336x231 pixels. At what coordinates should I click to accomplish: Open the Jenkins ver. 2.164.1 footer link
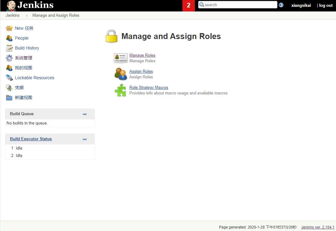318,227
